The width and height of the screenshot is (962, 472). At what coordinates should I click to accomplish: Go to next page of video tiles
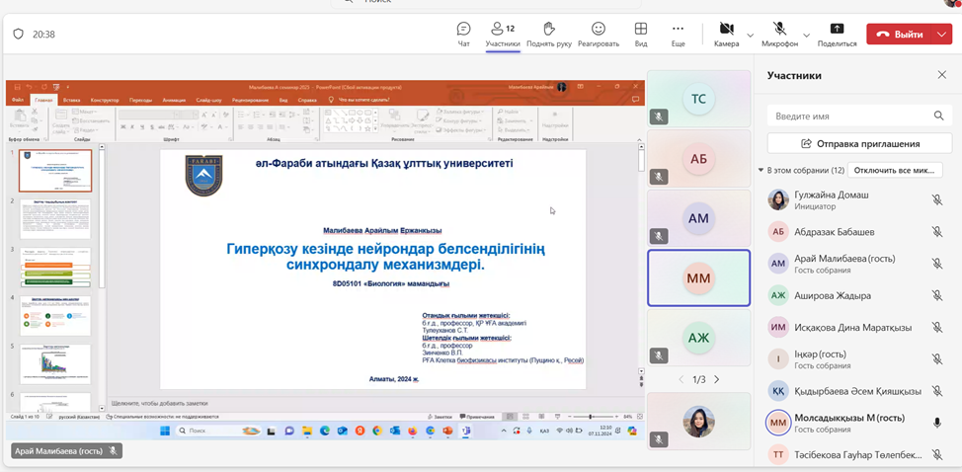(x=717, y=379)
